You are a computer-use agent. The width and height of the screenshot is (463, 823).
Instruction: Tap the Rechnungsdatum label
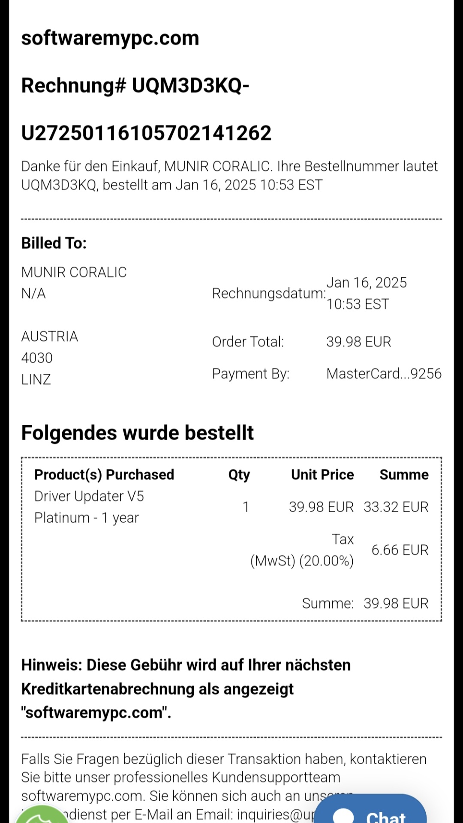click(269, 294)
